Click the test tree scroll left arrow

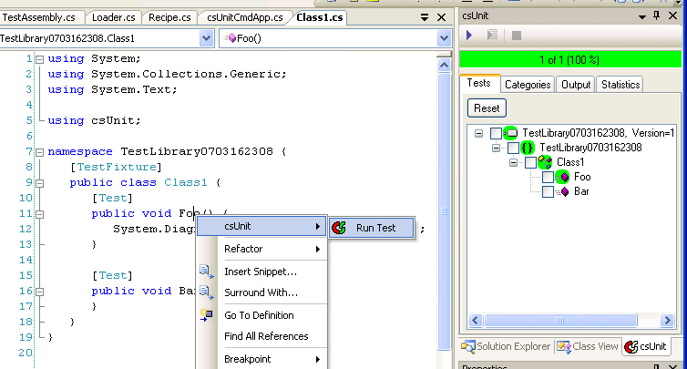click(476, 321)
